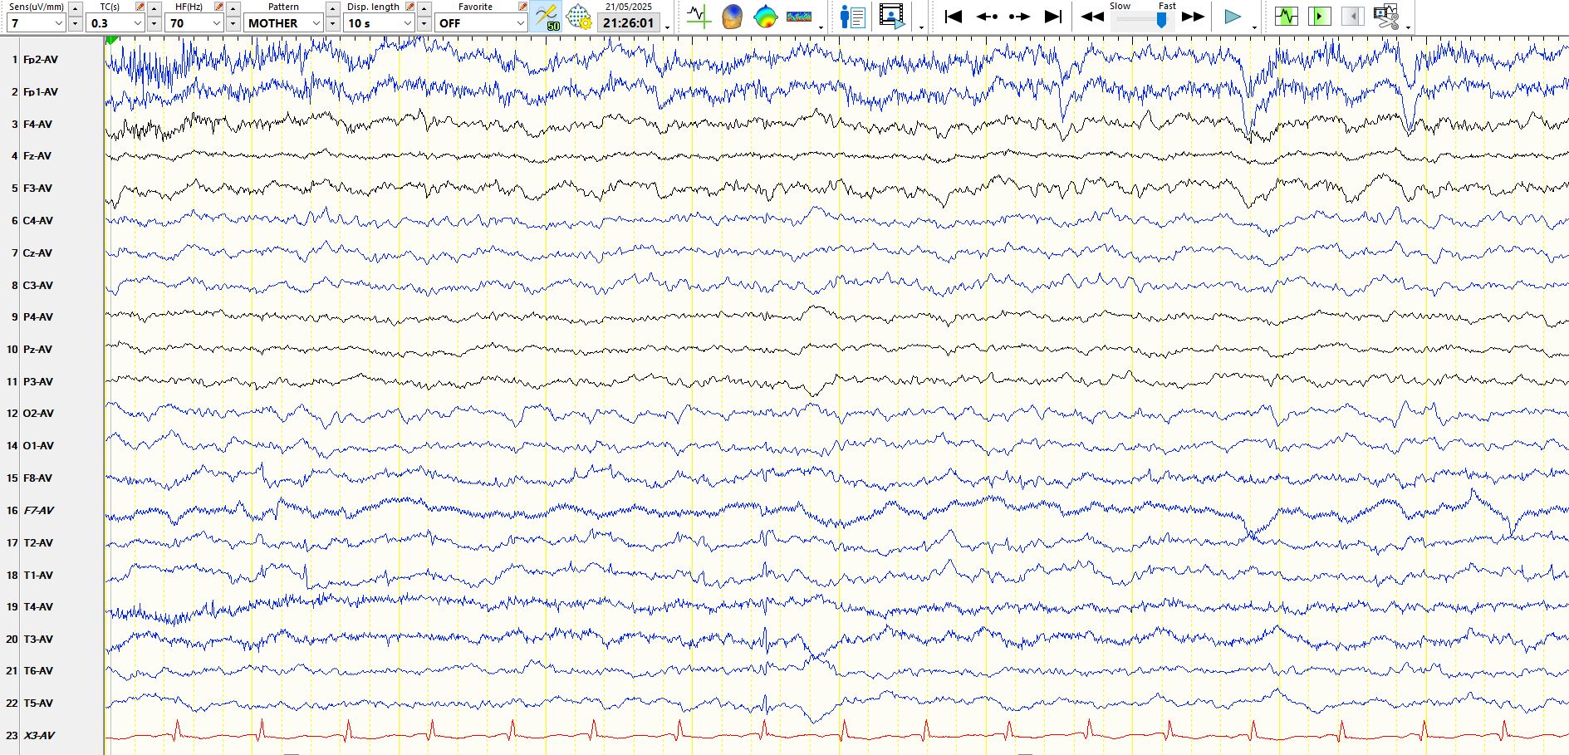Click the fast rewind button
The height and width of the screenshot is (755, 1569).
(x=1092, y=17)
